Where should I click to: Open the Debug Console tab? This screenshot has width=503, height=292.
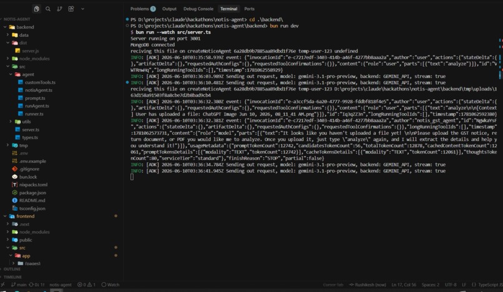coord(198,9)
